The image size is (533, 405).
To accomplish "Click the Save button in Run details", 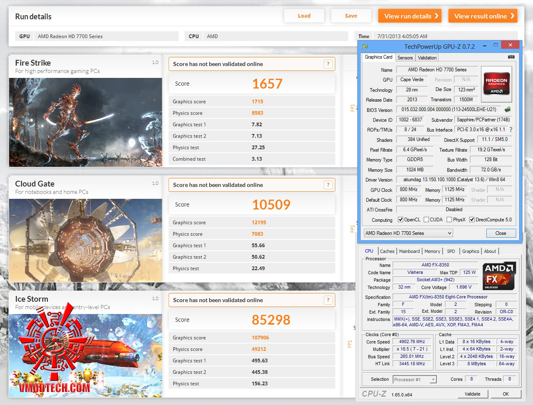I will click(351, 16).
